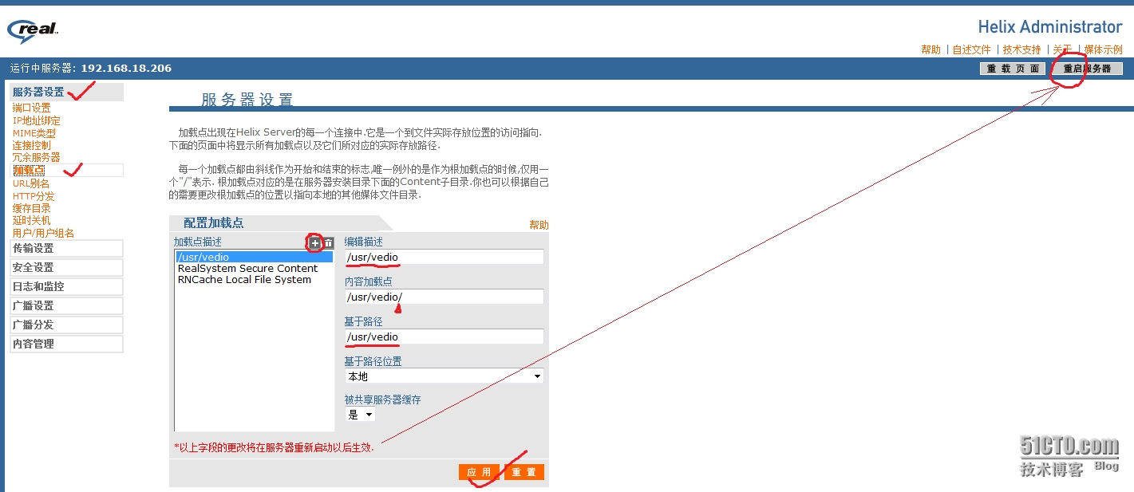Open 连接控制 in the sidebar

pos(31,145)
